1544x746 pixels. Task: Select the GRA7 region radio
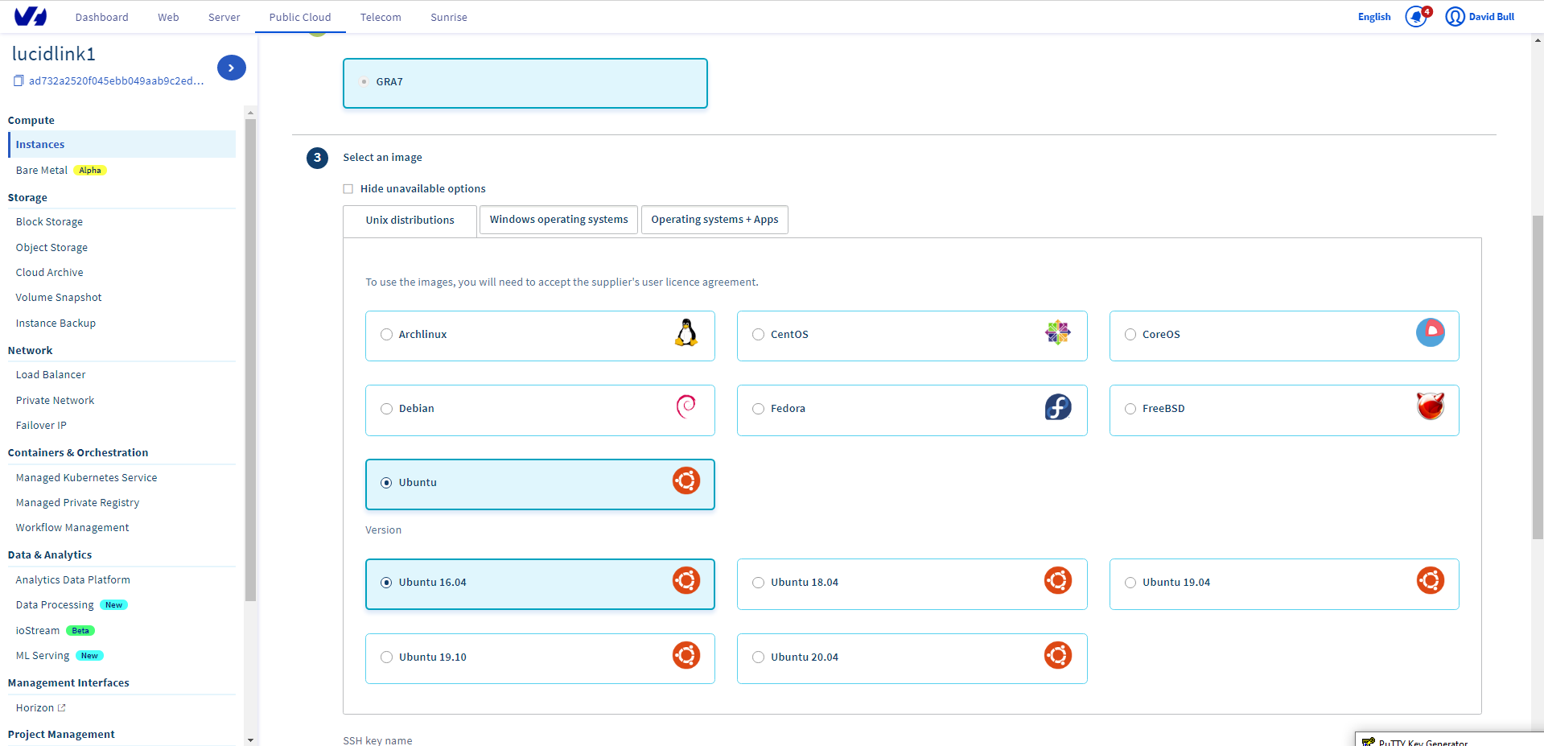pos(364,82)
